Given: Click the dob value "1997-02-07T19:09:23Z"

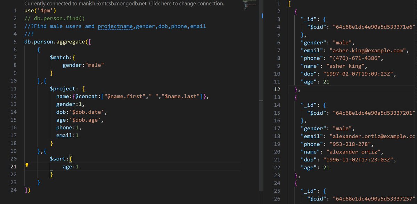Looking at the screenshot, I should pos(359,74).
